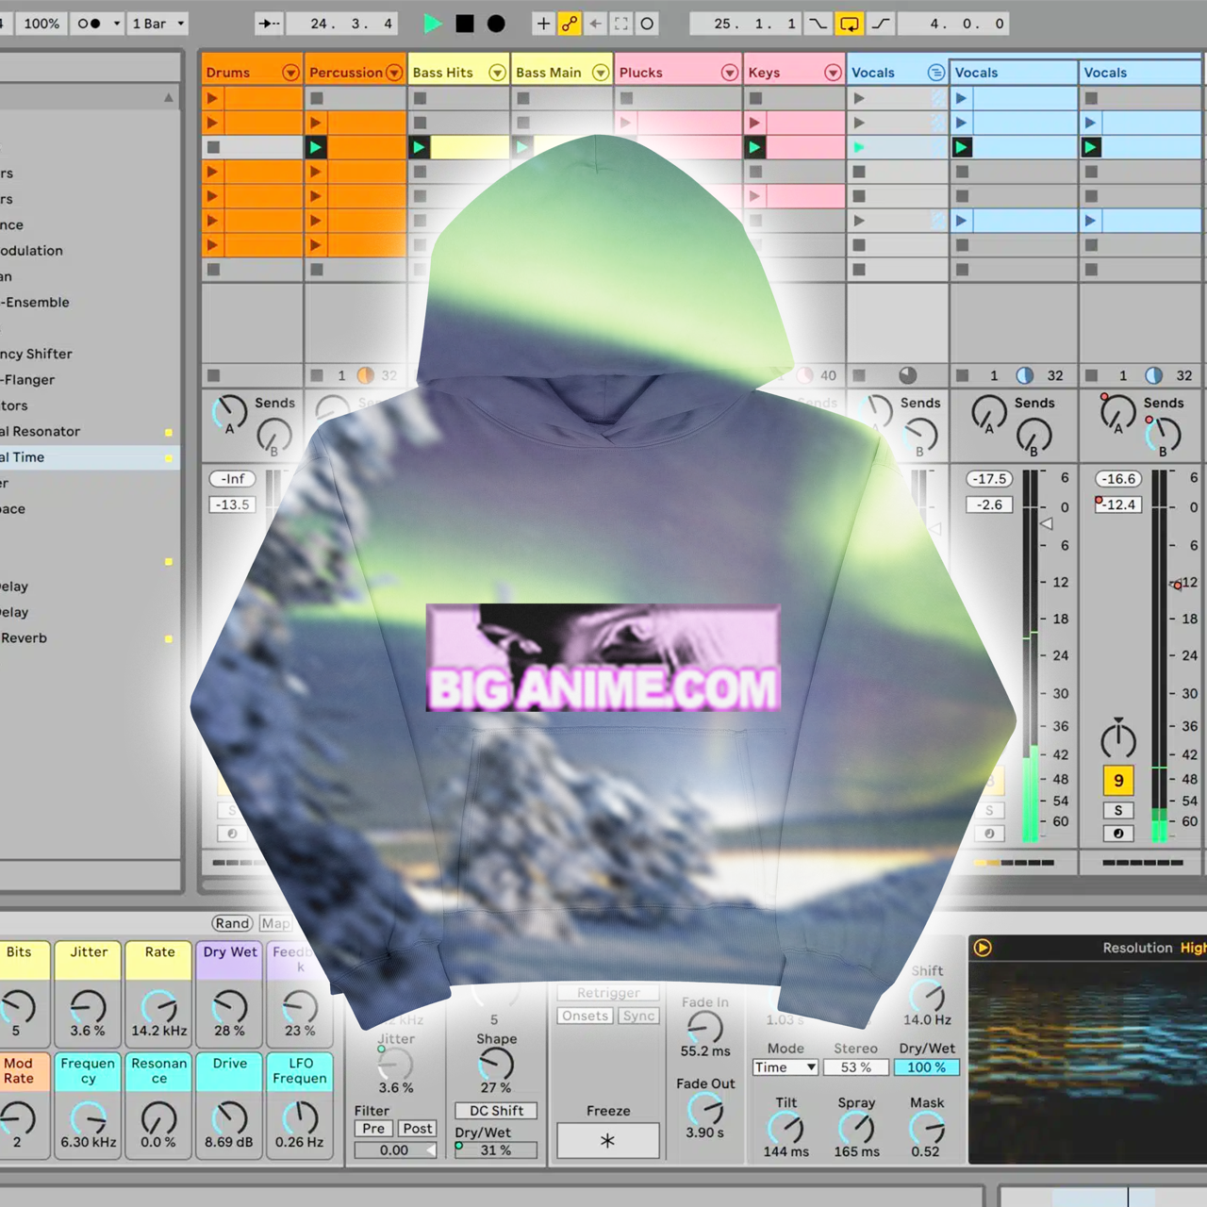
Task: Open the Drums track header dropdown
Action: [x=290, y=73]
